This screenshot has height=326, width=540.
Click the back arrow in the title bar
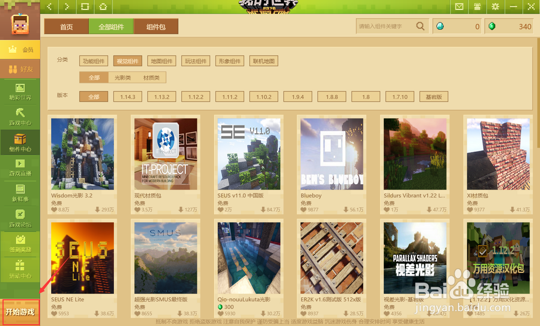[49, 6]
